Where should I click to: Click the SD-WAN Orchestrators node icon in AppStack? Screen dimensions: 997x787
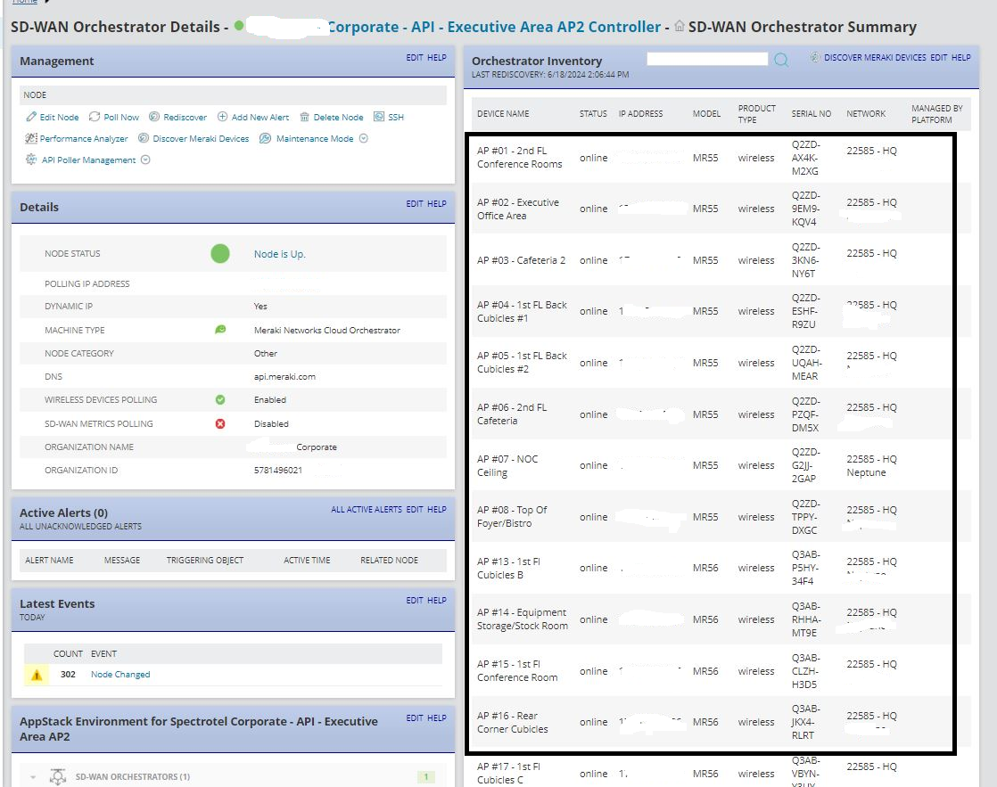(x=58, y=777)
